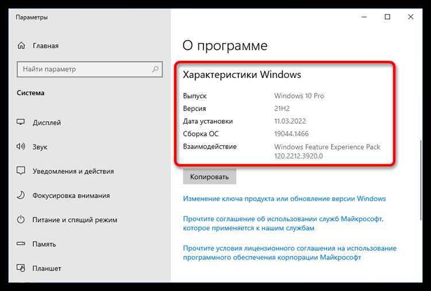Go to Уведомления и действия
This screenshot has width=431, height=291.
(x=73, y=171)
